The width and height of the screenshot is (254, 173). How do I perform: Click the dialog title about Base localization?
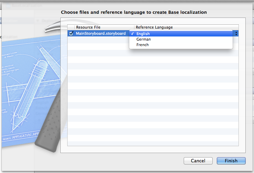point(134,12)
